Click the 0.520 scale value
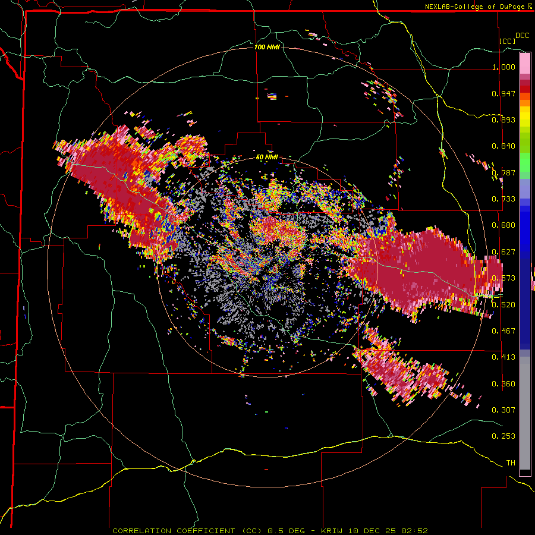Screen dimensions: 535x535 pyautogui.click(x=503, y=304)
